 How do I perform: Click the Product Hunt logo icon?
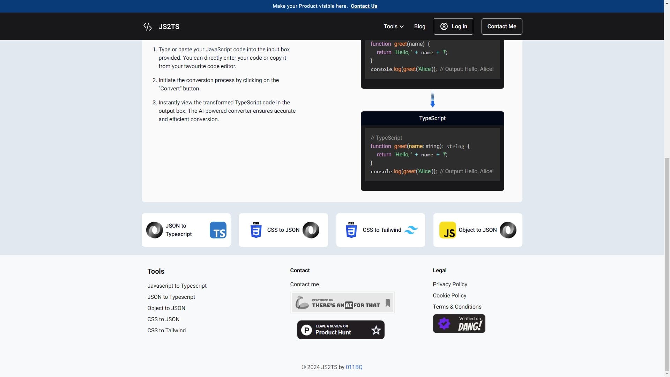coord(306,330)
